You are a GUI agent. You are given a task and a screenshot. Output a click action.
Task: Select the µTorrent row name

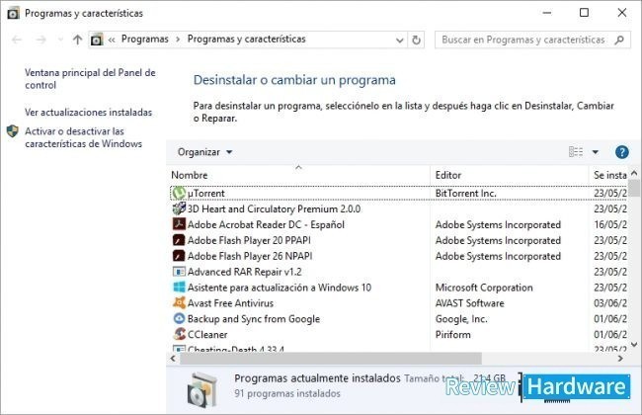click(x=206, y=193)
